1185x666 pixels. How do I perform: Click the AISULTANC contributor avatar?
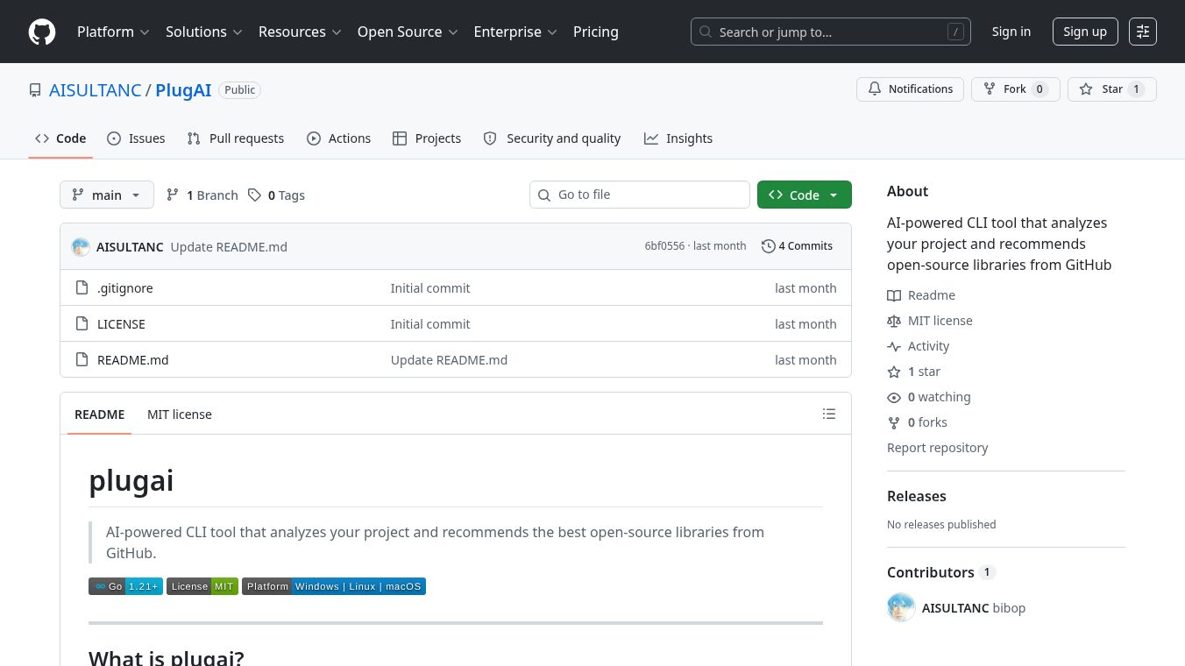pyautogui.click(x=901, y=607)
